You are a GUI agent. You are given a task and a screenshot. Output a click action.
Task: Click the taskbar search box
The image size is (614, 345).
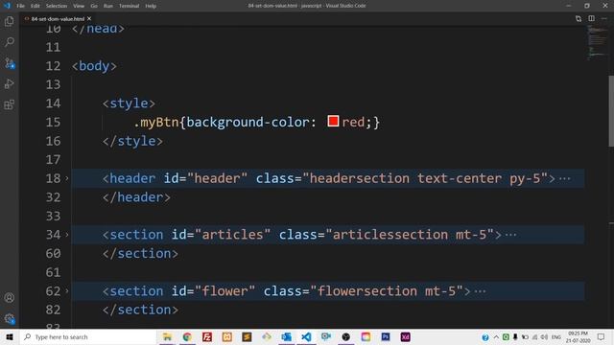pos(87,336)
